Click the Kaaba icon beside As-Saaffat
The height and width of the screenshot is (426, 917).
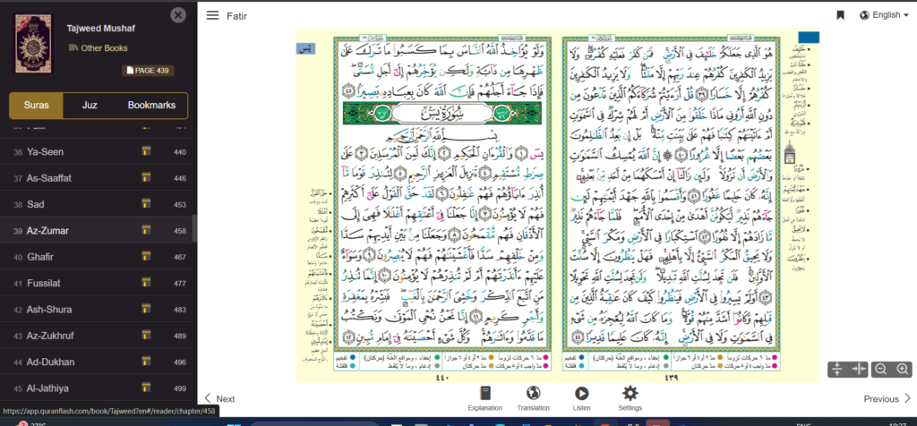146,178
